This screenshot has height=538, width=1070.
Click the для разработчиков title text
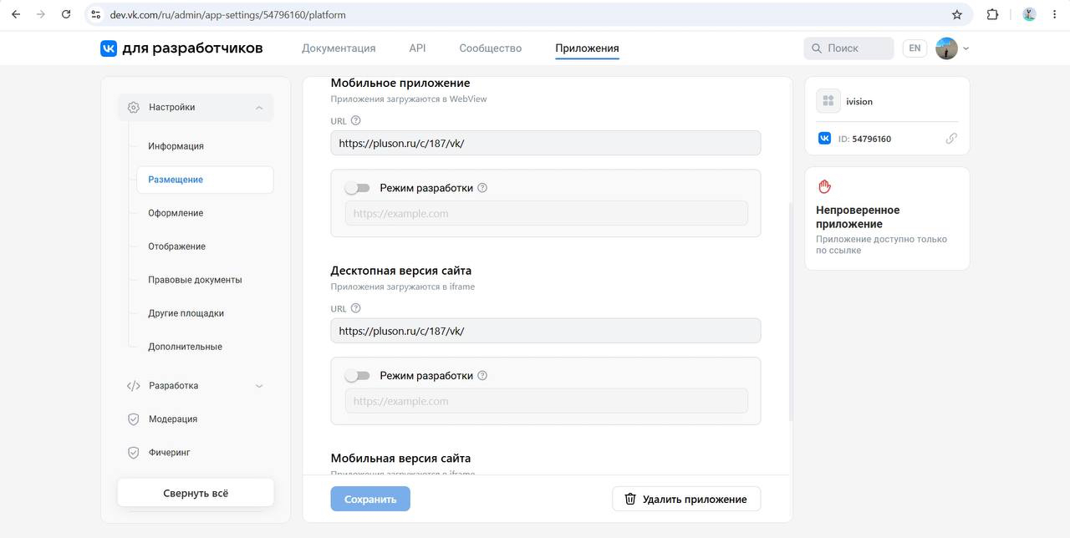pos(192,48)
